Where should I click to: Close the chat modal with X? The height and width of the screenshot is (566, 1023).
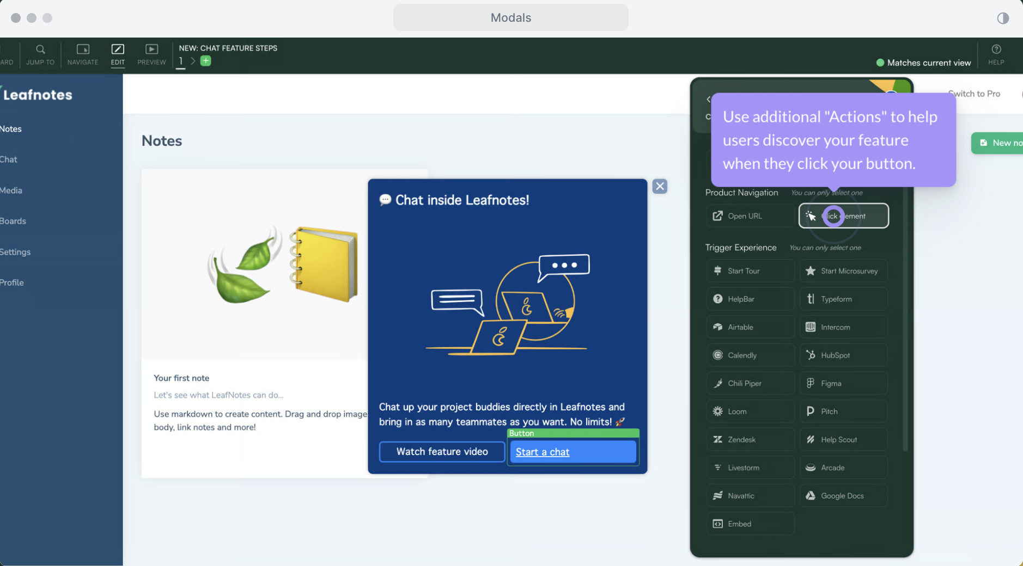[x=660, y=186]
